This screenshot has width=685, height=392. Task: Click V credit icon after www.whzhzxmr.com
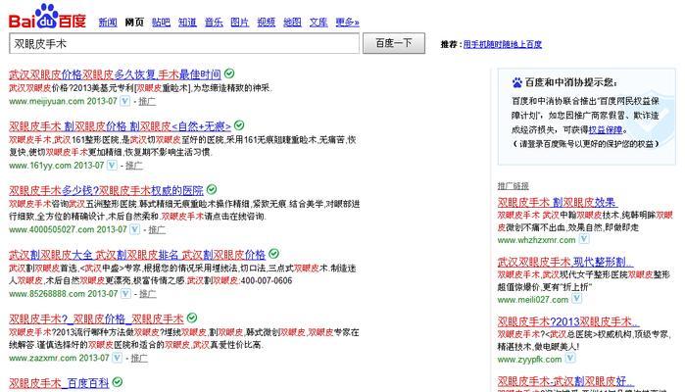pyautogui.click(x=584, y=239)
